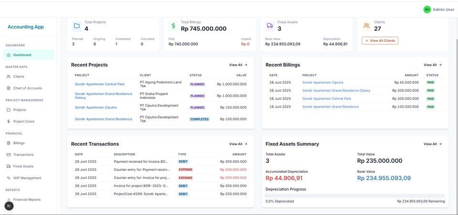Click the green AU avatar icon

[x=427, y=10]
